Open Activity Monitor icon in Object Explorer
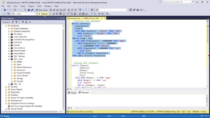The height and width of the screenshot is (118, 210). 30,22
